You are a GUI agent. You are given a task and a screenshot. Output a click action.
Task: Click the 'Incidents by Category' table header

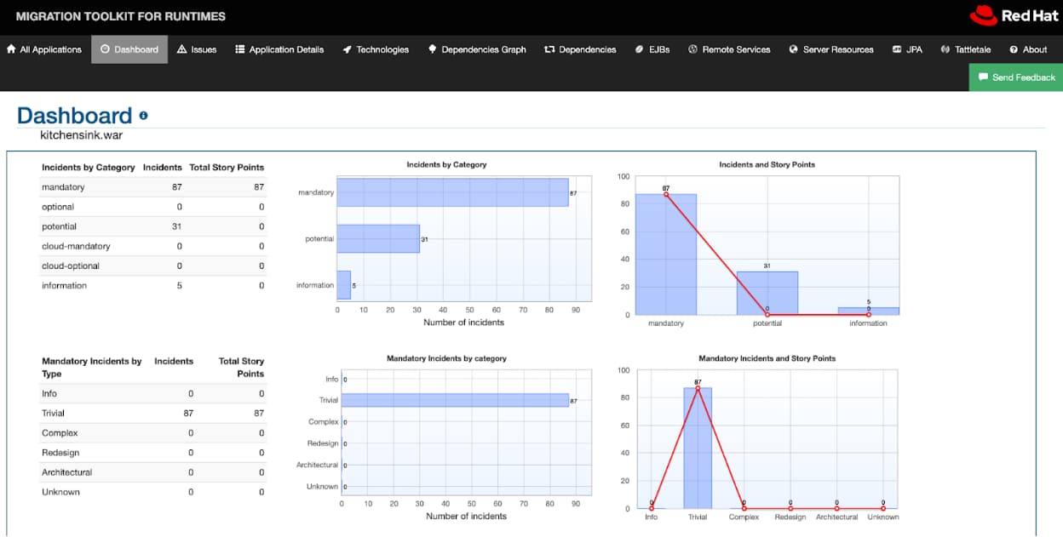[x=89, y=168]
